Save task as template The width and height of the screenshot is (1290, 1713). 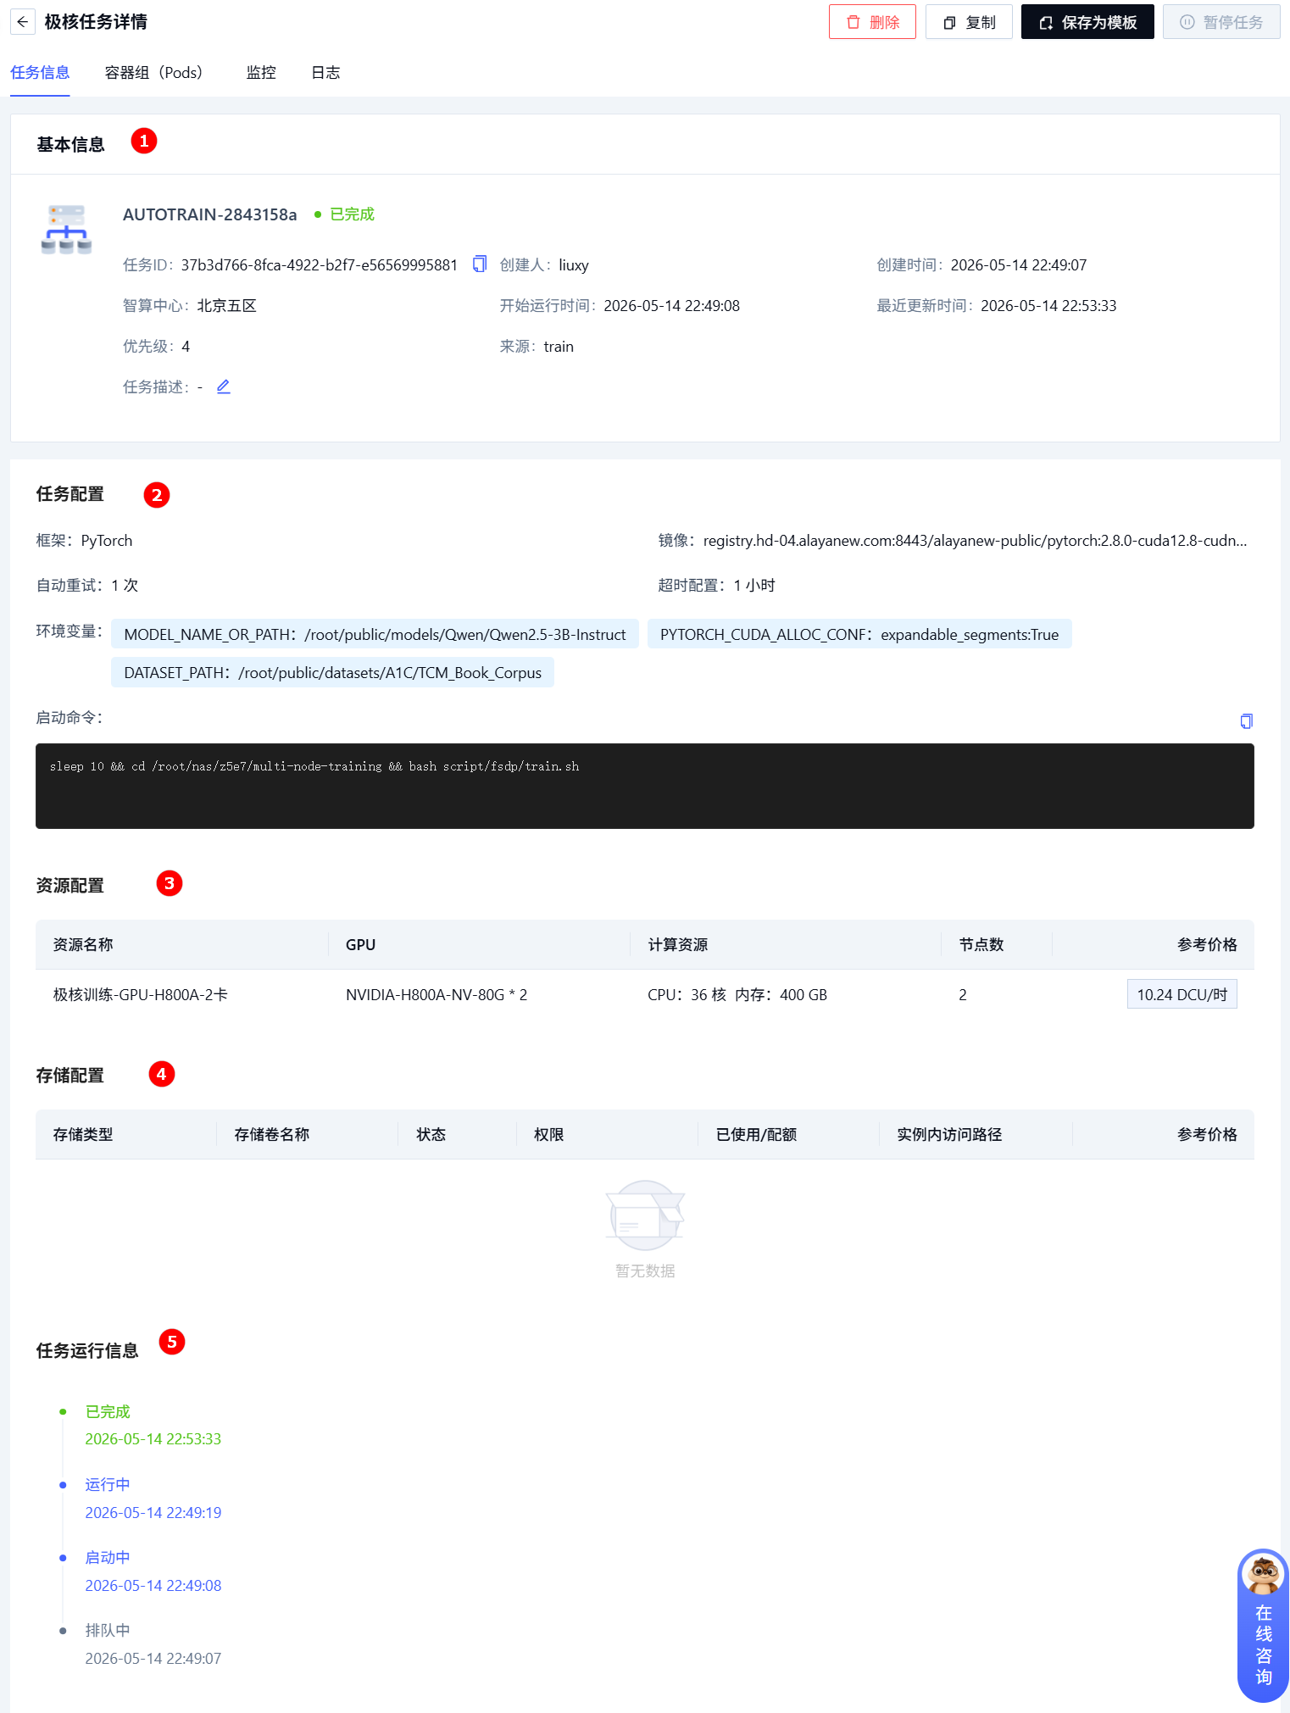tap(1087, 22)
